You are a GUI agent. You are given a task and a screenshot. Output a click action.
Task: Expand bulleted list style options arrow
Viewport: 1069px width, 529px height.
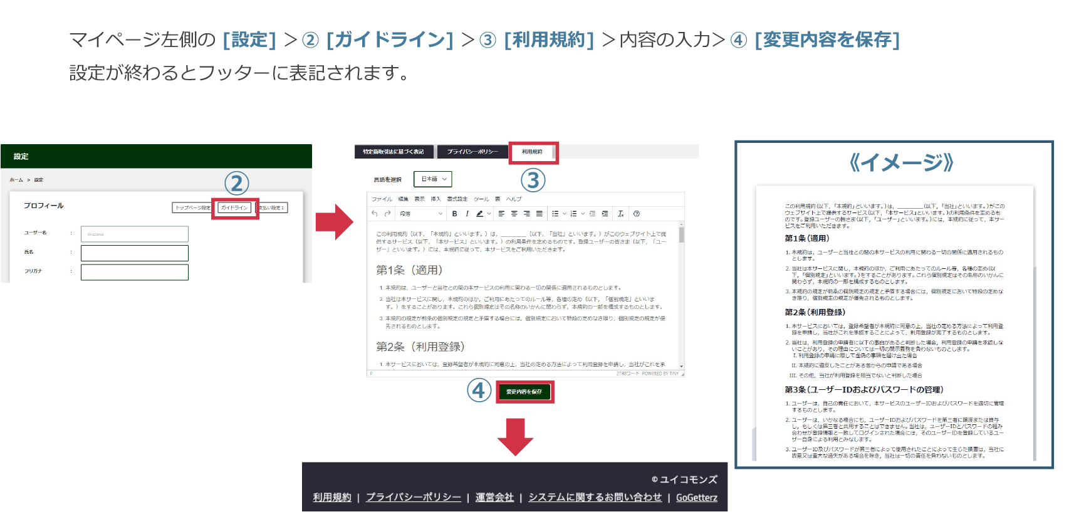click(x=564, y=214)
